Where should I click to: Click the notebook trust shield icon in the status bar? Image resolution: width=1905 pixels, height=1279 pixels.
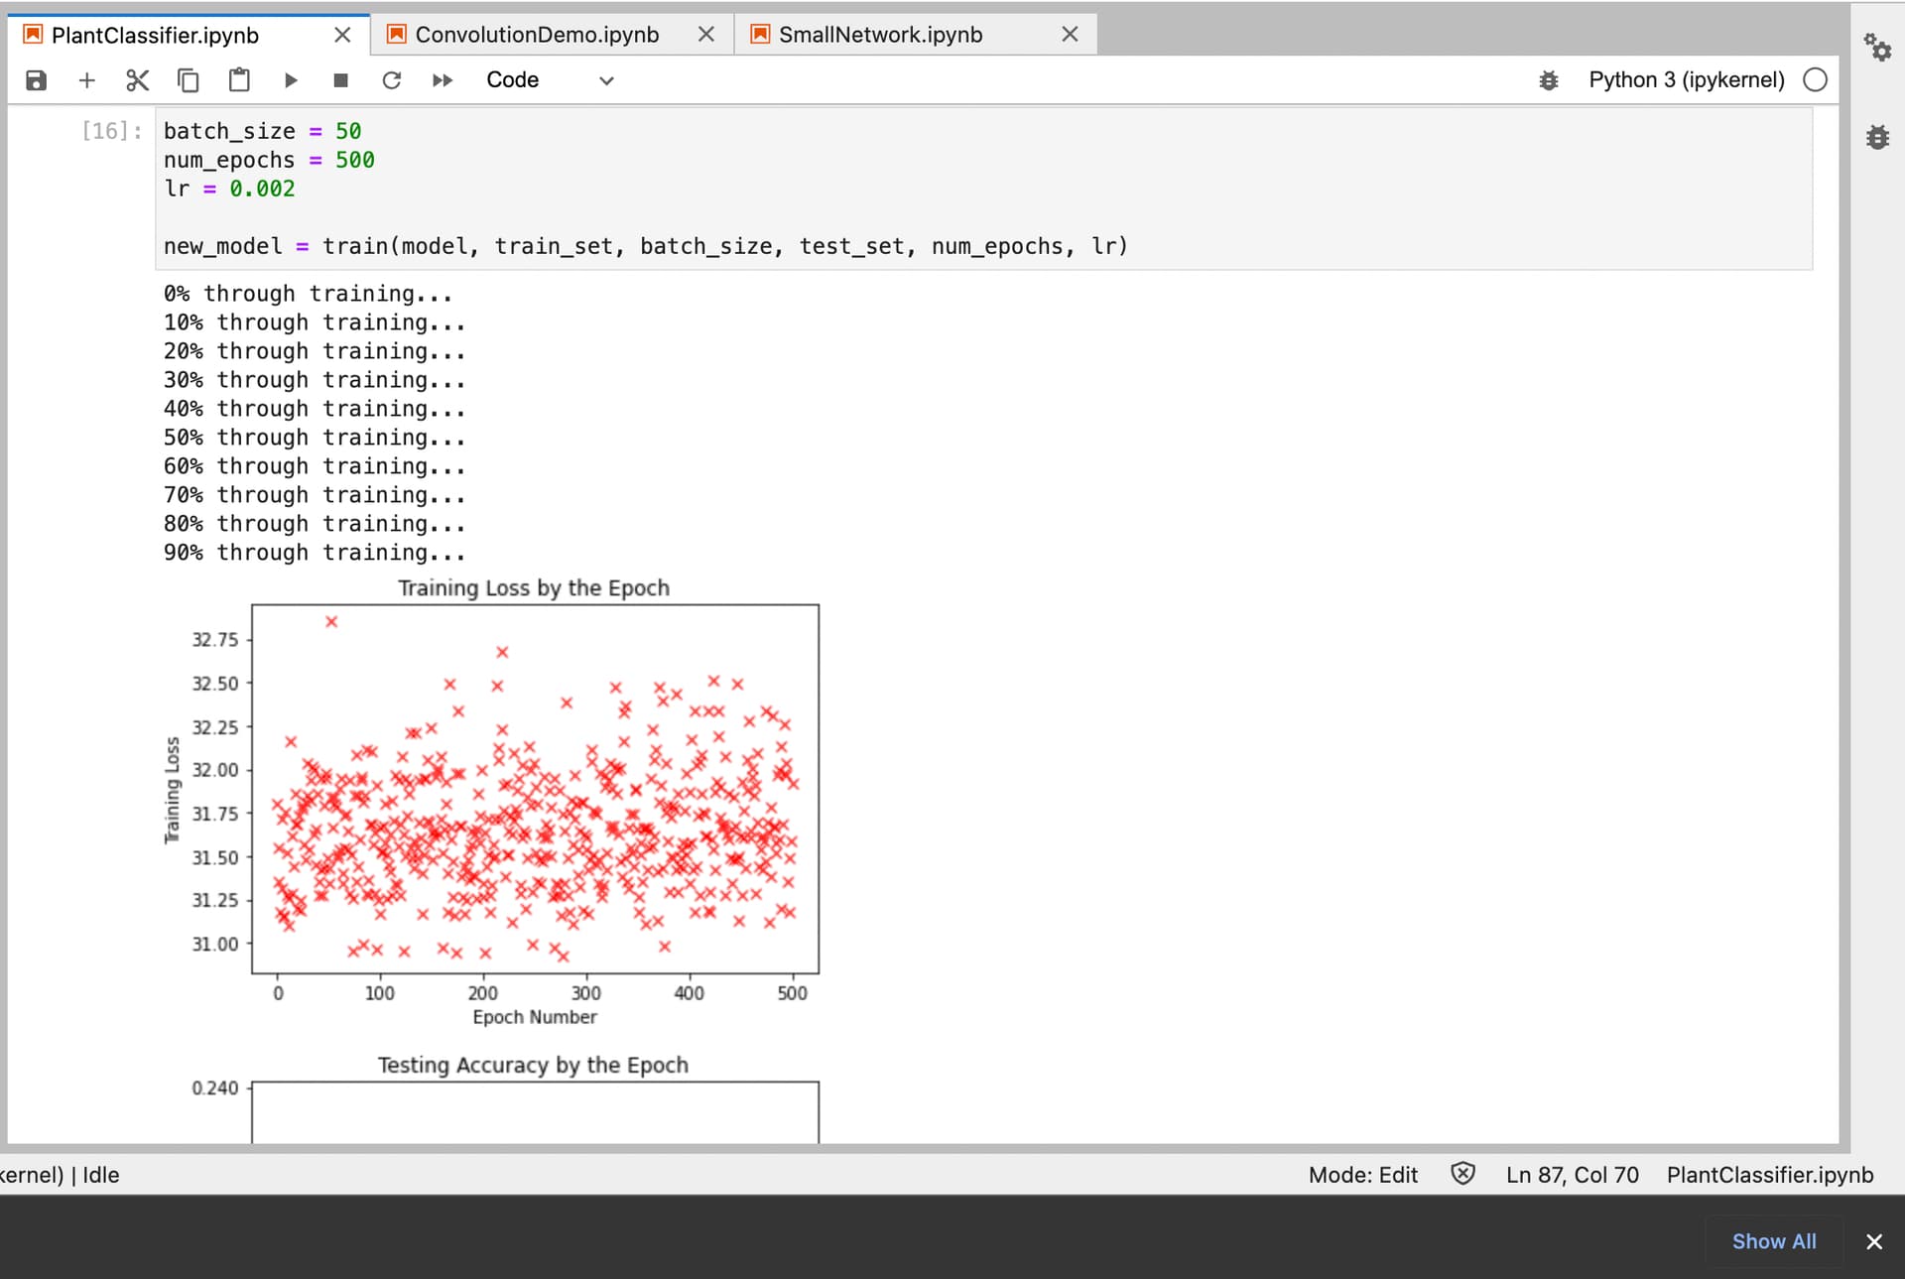[x=1462, y=1175]
